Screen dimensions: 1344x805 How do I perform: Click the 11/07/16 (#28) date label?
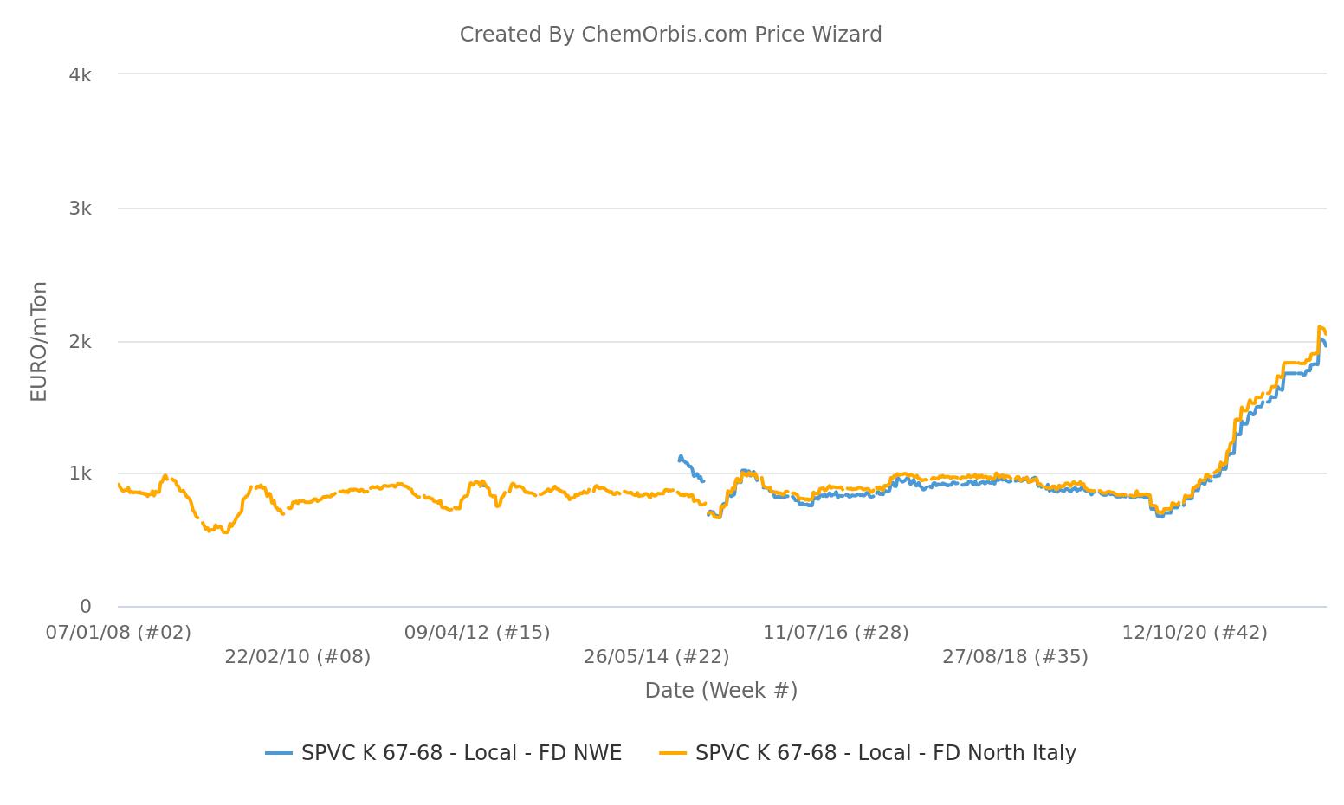(x=836, y=633)
